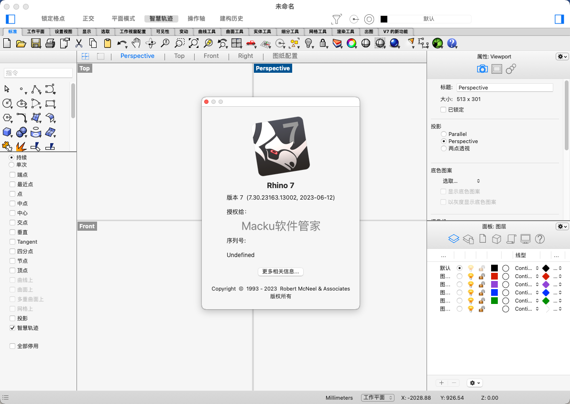The width and height of the screenshot is (570, 404).
Task: Switch to the 实体工具 toolbar tab
Action: tap(262, 32)
